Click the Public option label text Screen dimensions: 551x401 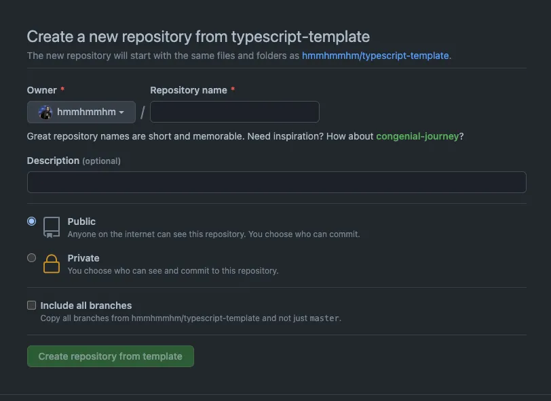(x=81, y=221)
